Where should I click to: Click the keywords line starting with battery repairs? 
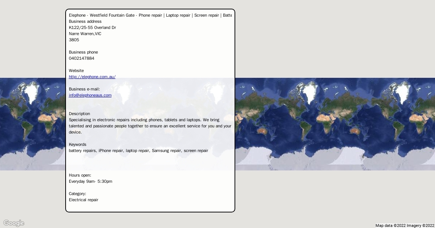click(x=138, y=151)
